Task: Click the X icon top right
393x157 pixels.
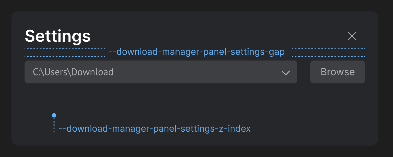Action: [x=352, y=36]
